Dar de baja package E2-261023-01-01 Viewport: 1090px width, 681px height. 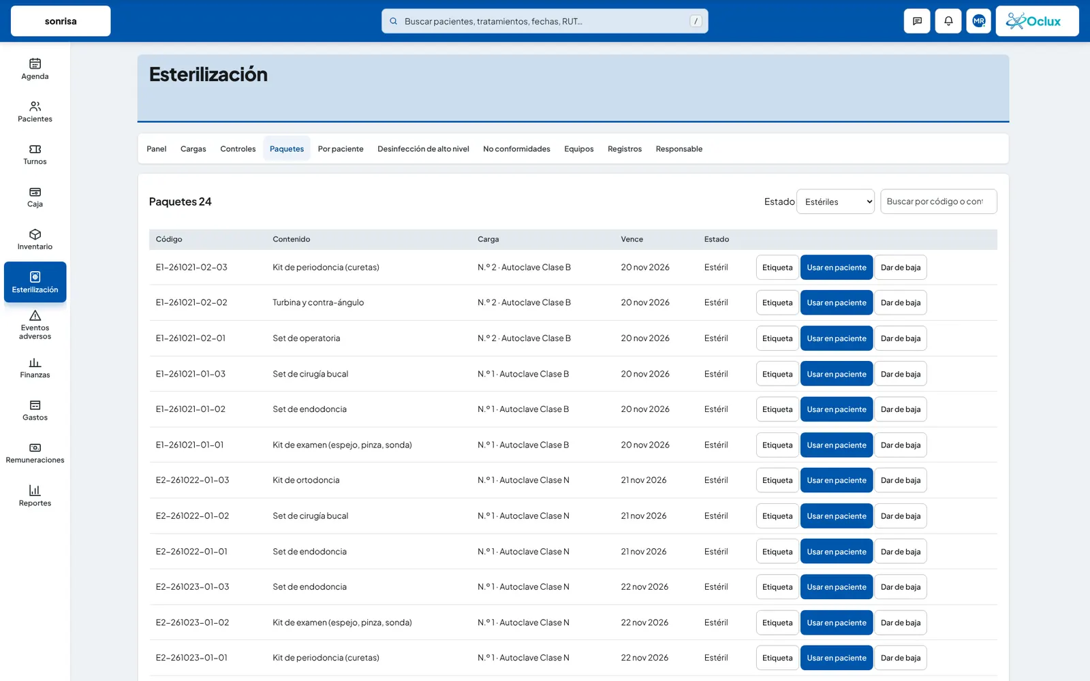tap(900, 658)
